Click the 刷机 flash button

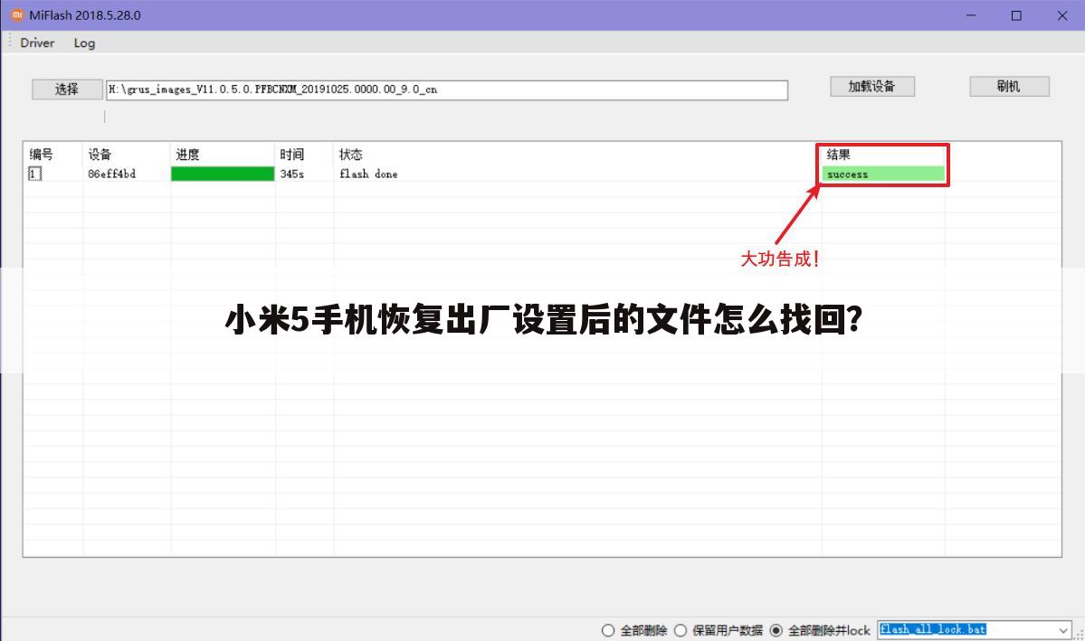pos(1009,87)
